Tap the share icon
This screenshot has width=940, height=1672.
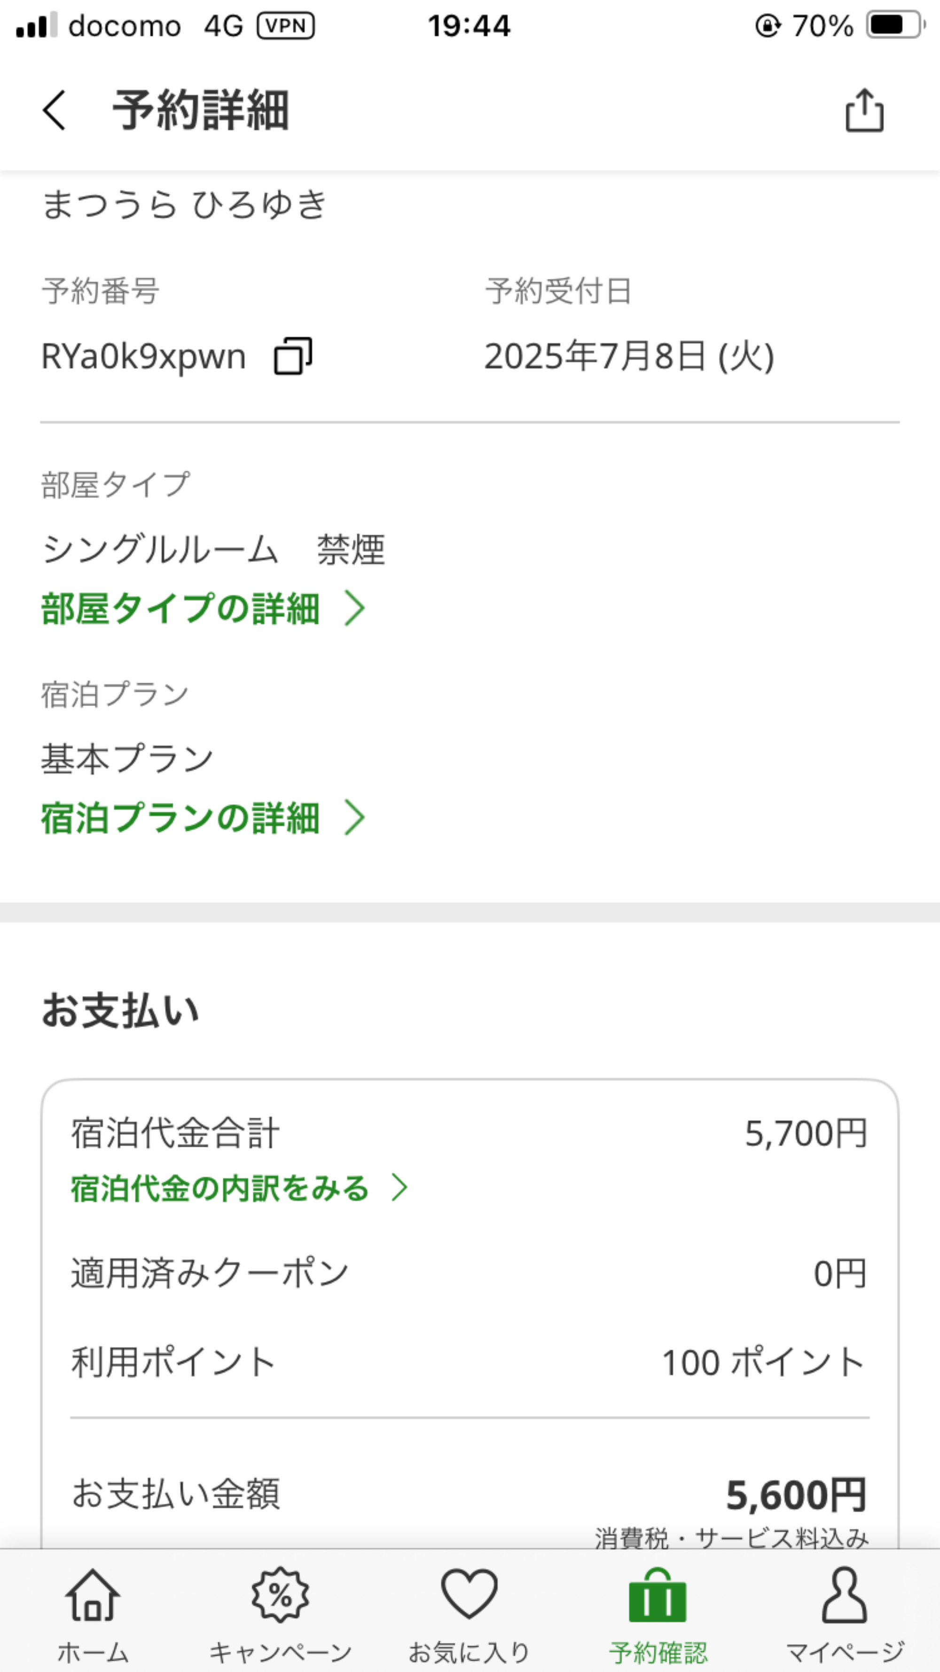coord(865,110)
